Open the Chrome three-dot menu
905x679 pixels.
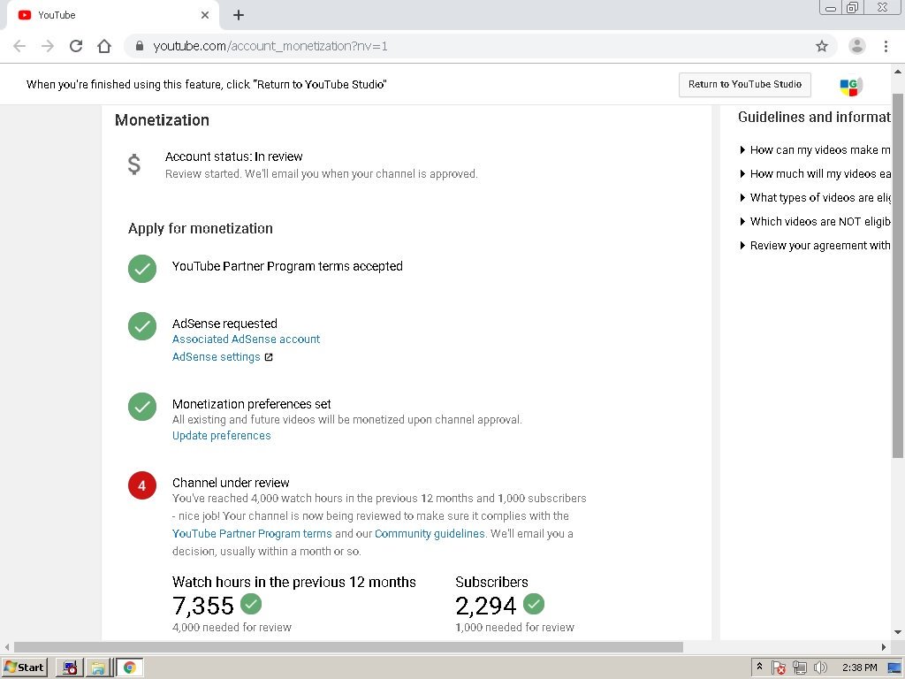886,46
